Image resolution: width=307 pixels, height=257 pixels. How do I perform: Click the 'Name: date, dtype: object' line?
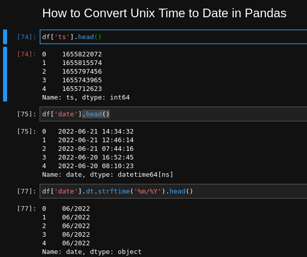pos(92,252)
